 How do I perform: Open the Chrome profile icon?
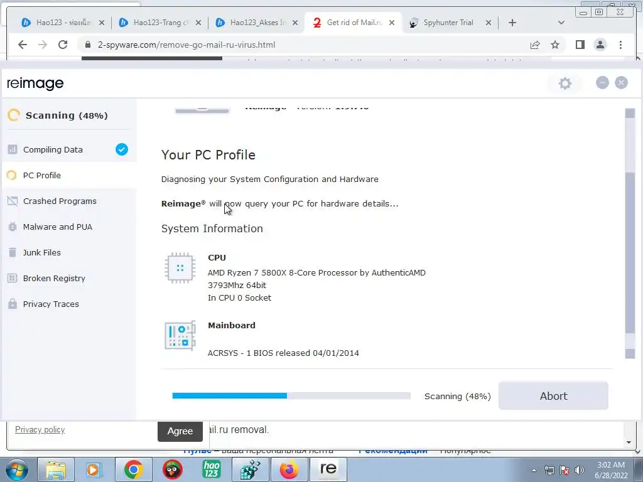(600, 45)
